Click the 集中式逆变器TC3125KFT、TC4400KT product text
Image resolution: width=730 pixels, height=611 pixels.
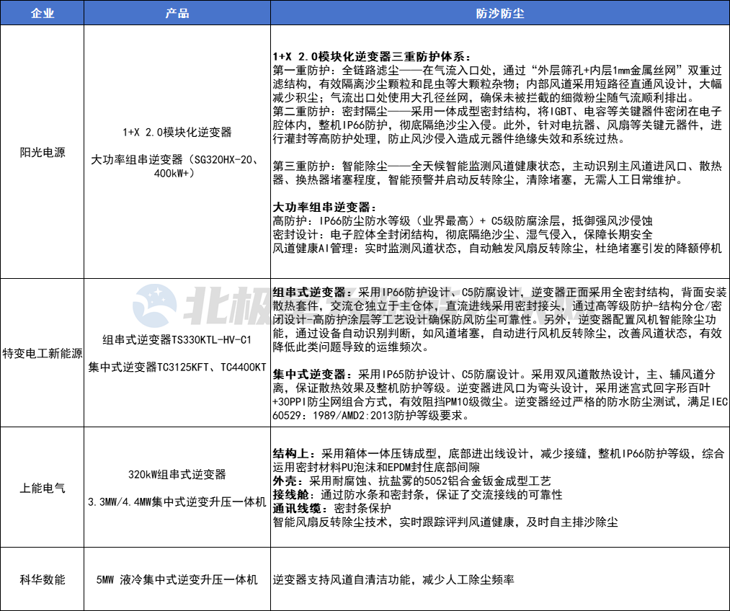coord(177,367)
